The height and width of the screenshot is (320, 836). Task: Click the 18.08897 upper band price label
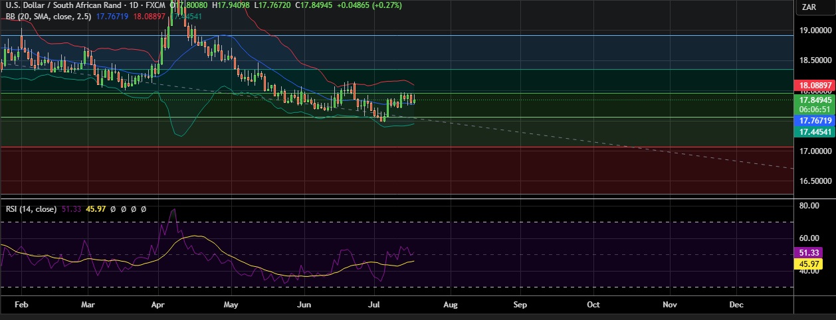point(813,86)
